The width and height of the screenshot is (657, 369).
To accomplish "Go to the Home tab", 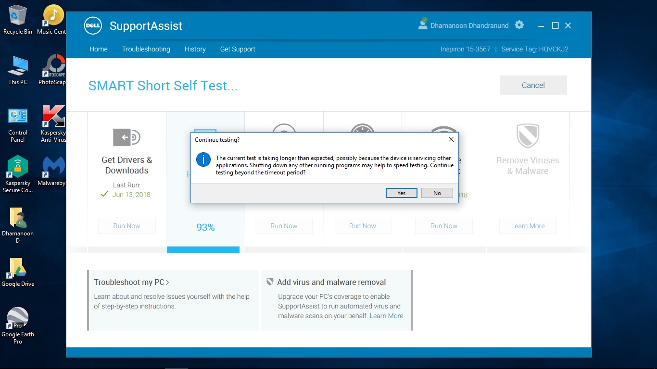I will 99,49.
